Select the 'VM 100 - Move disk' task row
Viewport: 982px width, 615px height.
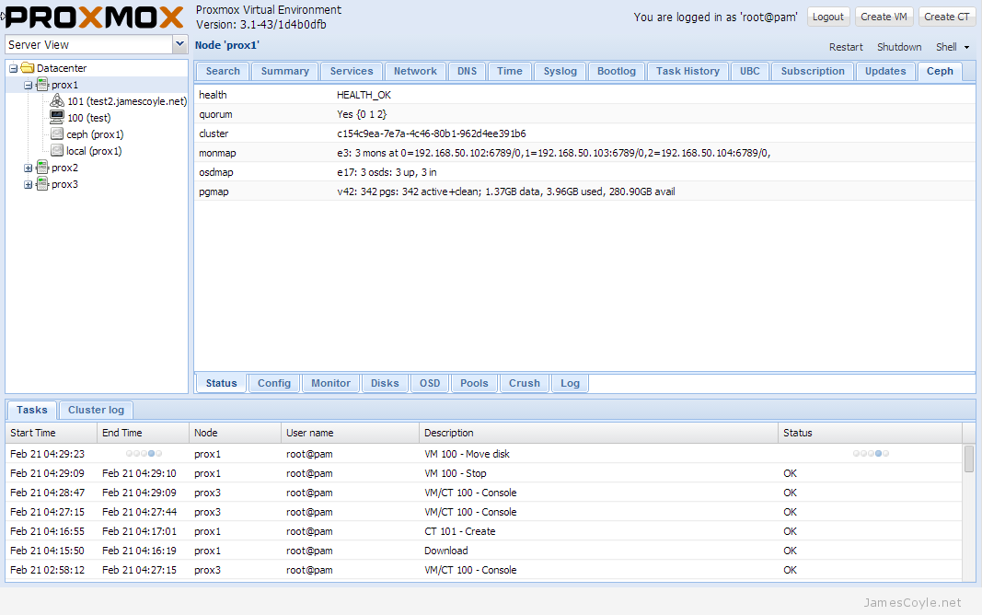point(483,453)
